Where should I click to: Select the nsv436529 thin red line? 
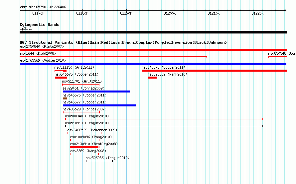[81, 112]
